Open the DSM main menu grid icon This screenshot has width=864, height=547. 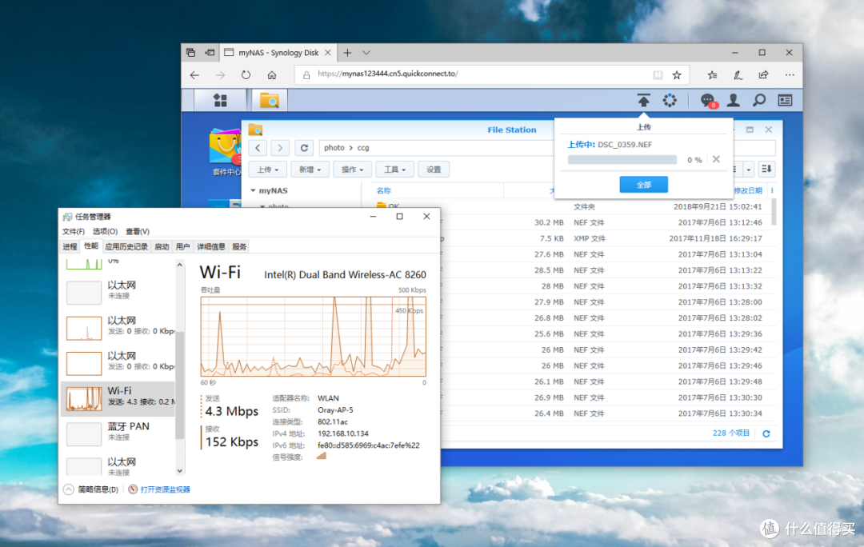(221, 100)
